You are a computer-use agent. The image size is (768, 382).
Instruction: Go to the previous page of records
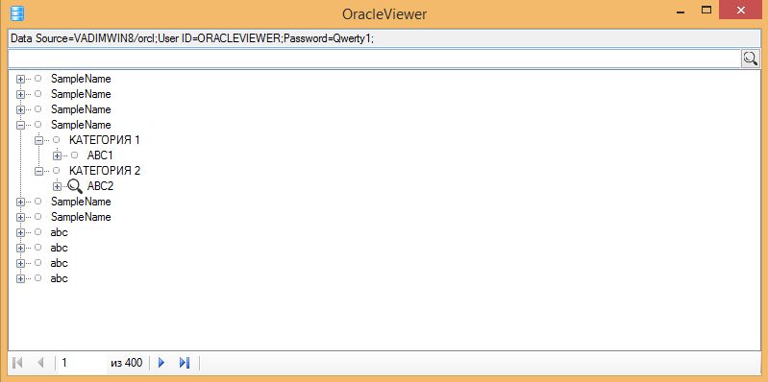(40, 363)
